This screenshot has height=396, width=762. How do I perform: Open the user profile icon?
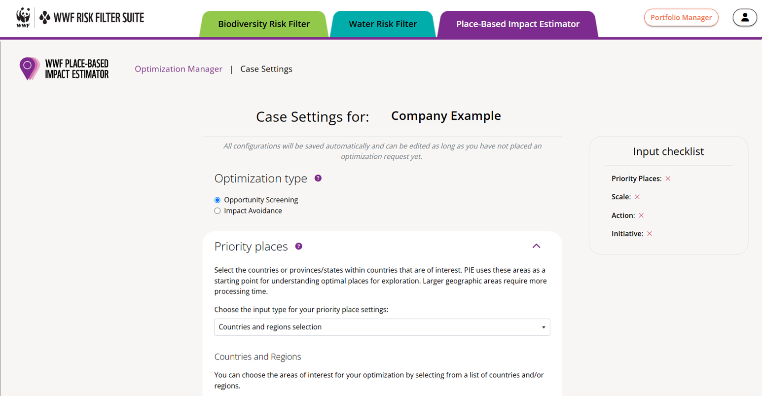click(x=745, y=17)
